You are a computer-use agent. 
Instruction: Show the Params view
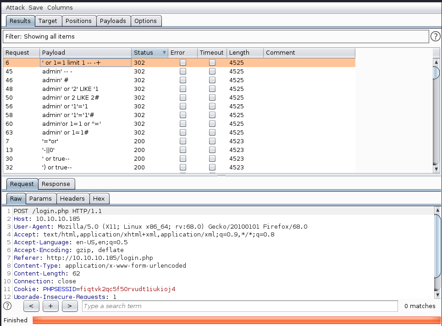pyautogui.click(x=41, y=199)
